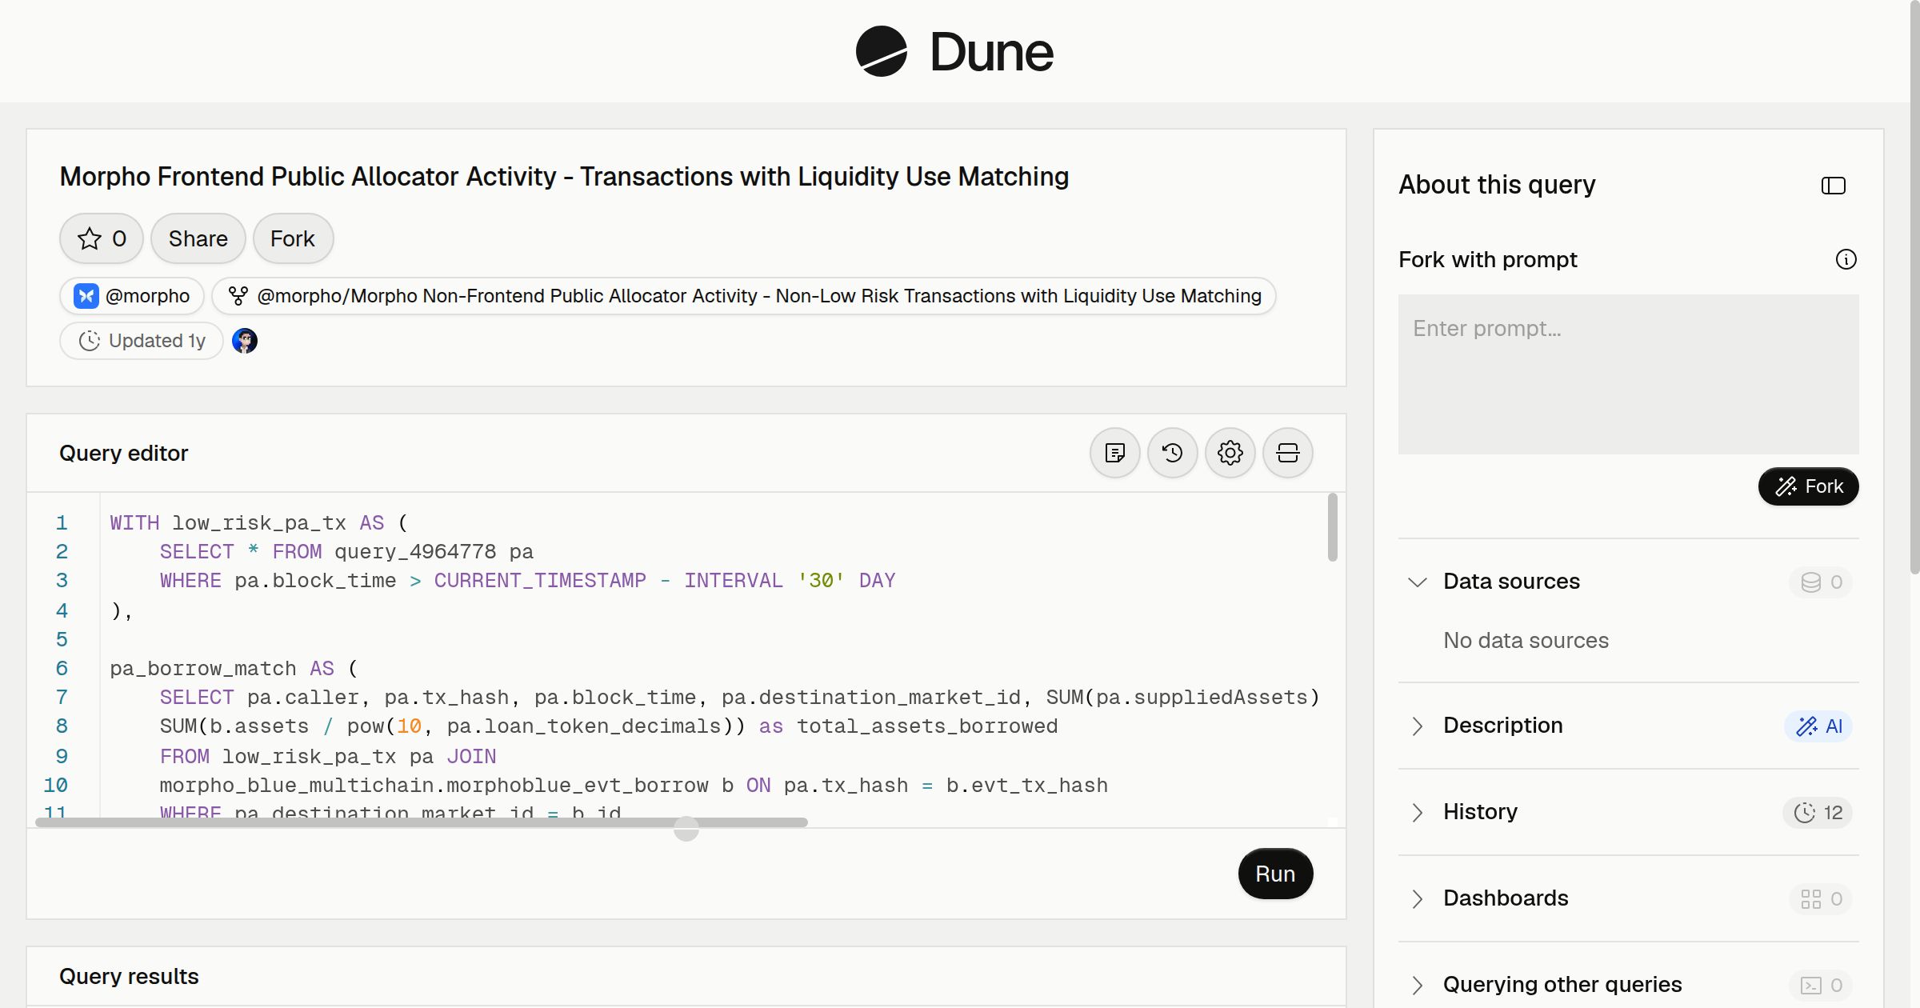Star this query
The image size is (1920, 1008).
point(102,238)
